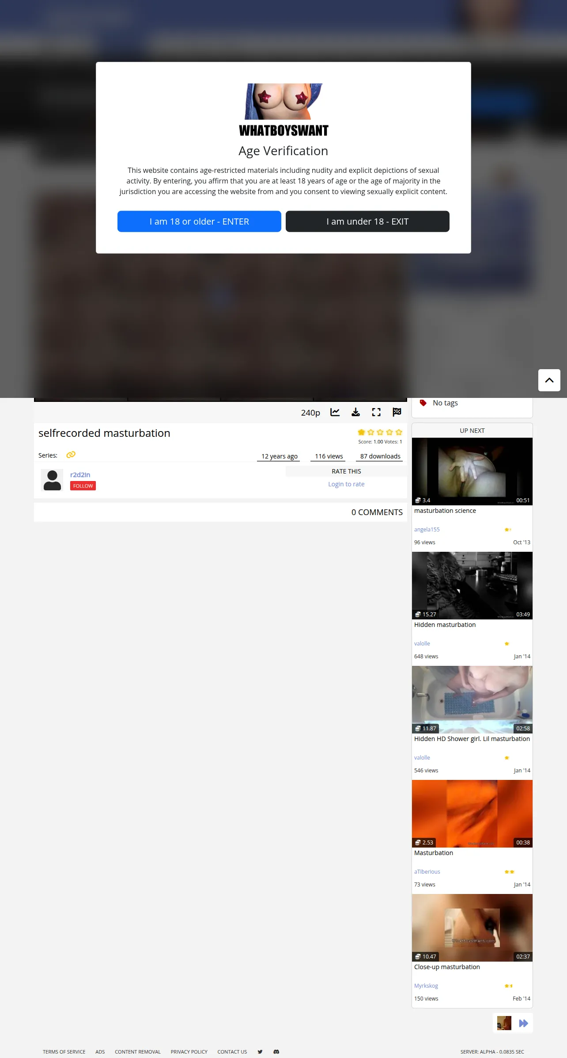Open the angela155 uploader link
567x1058 pixels.
pos(427,530)
